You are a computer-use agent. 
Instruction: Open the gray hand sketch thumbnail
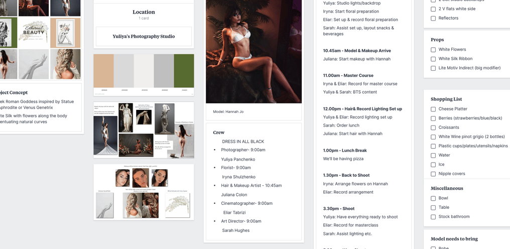point(34,64)
